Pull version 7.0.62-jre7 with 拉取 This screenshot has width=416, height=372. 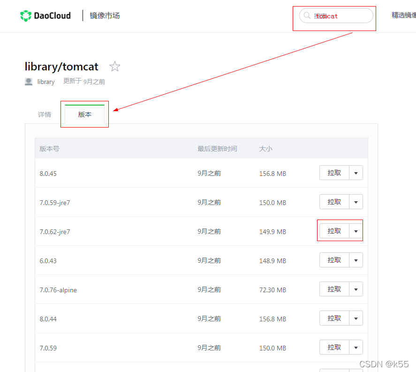tap(334, 231)
